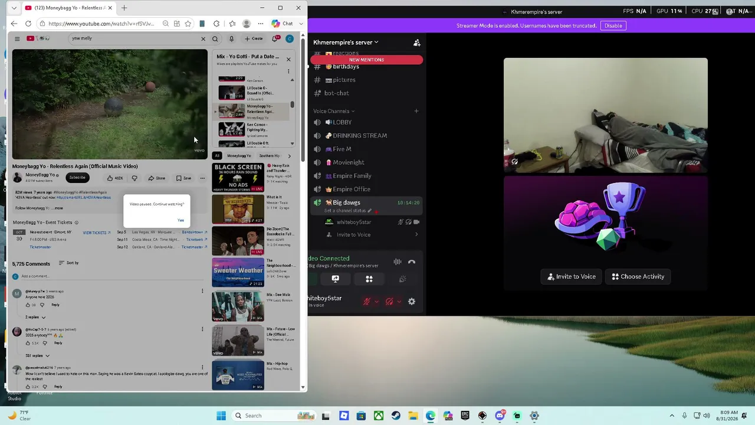Open the YouTube guide hamburger menu
The width and height of the screenshot is (755, 425).
[x=17, y=39]
